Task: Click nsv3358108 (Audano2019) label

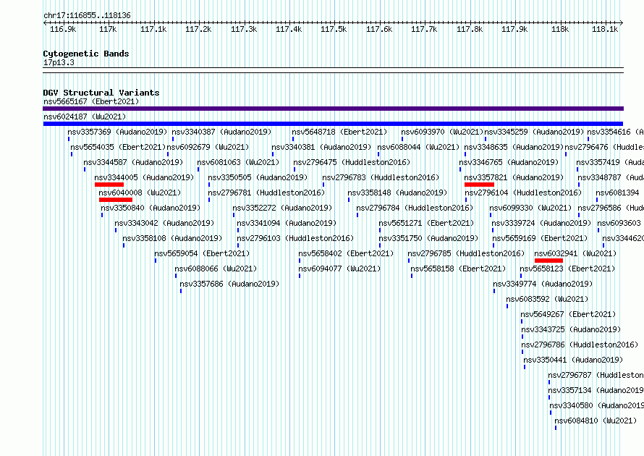Action: pyautogui.click(x=172, y=238)
